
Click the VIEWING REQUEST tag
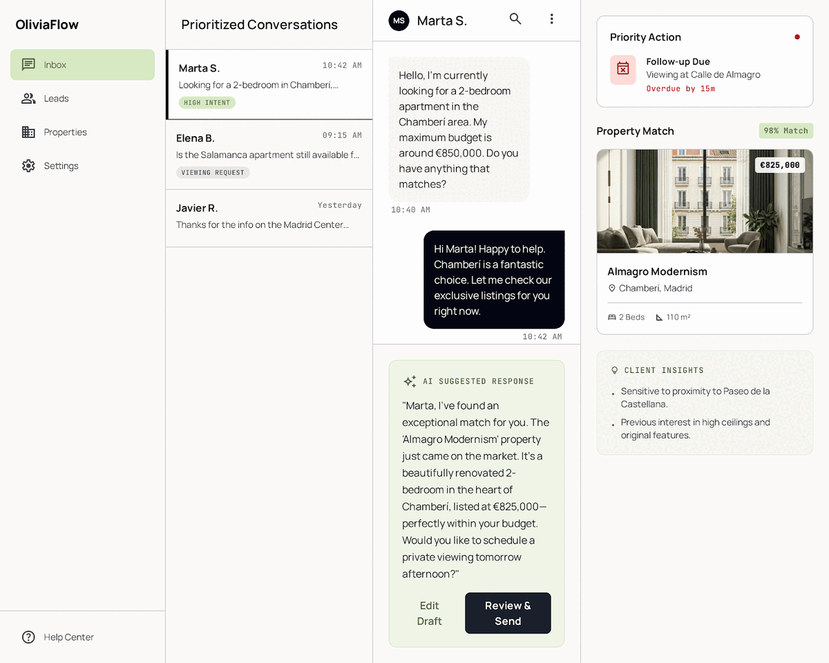213,173
